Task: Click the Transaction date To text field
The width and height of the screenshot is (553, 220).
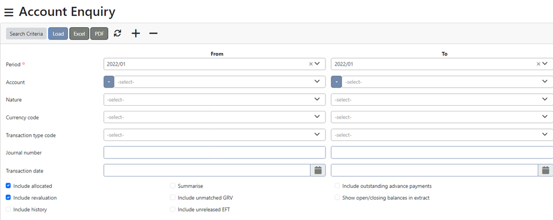Action: [x=434, y=170]
